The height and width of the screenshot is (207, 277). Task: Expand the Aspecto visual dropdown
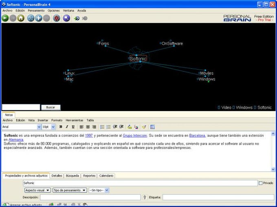(x=37, y=190)
